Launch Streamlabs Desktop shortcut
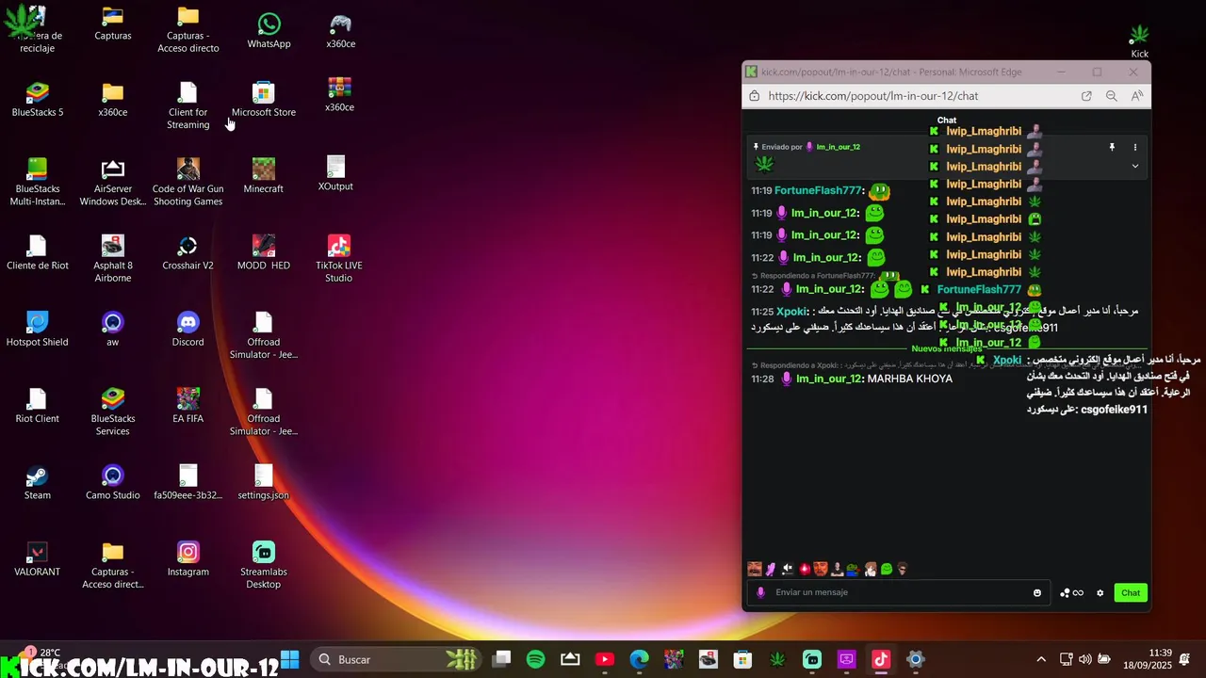 click(x=264, y=566)
